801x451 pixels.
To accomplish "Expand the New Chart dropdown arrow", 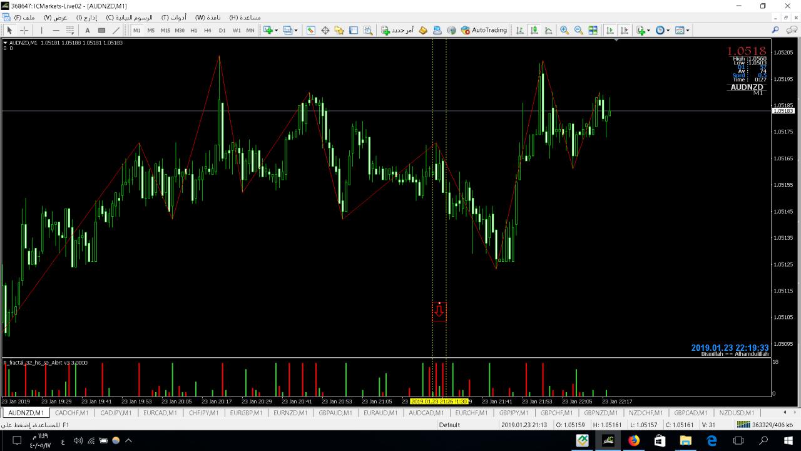I will [276, 30].
